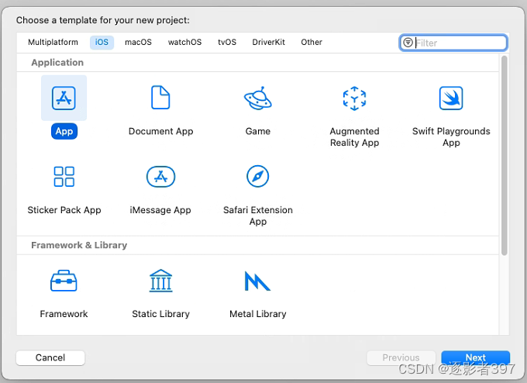Click the Previous button
Screen dimensions: 527x383
click(401, 357)
